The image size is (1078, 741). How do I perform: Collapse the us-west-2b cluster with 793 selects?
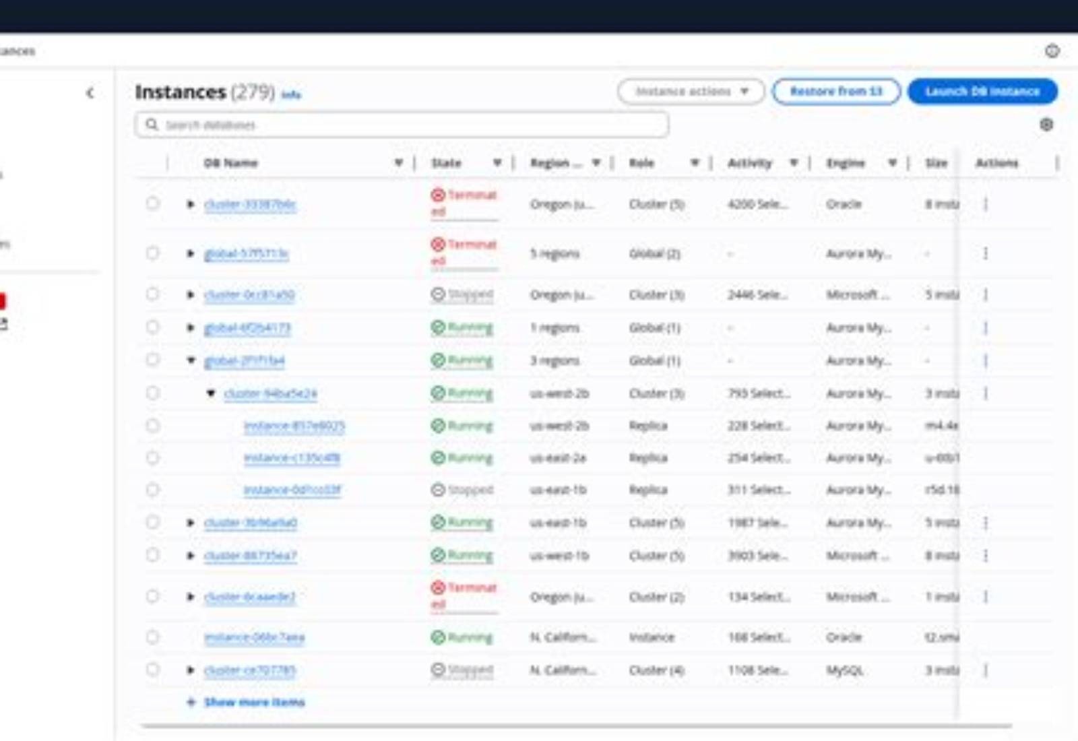(211, 393)
